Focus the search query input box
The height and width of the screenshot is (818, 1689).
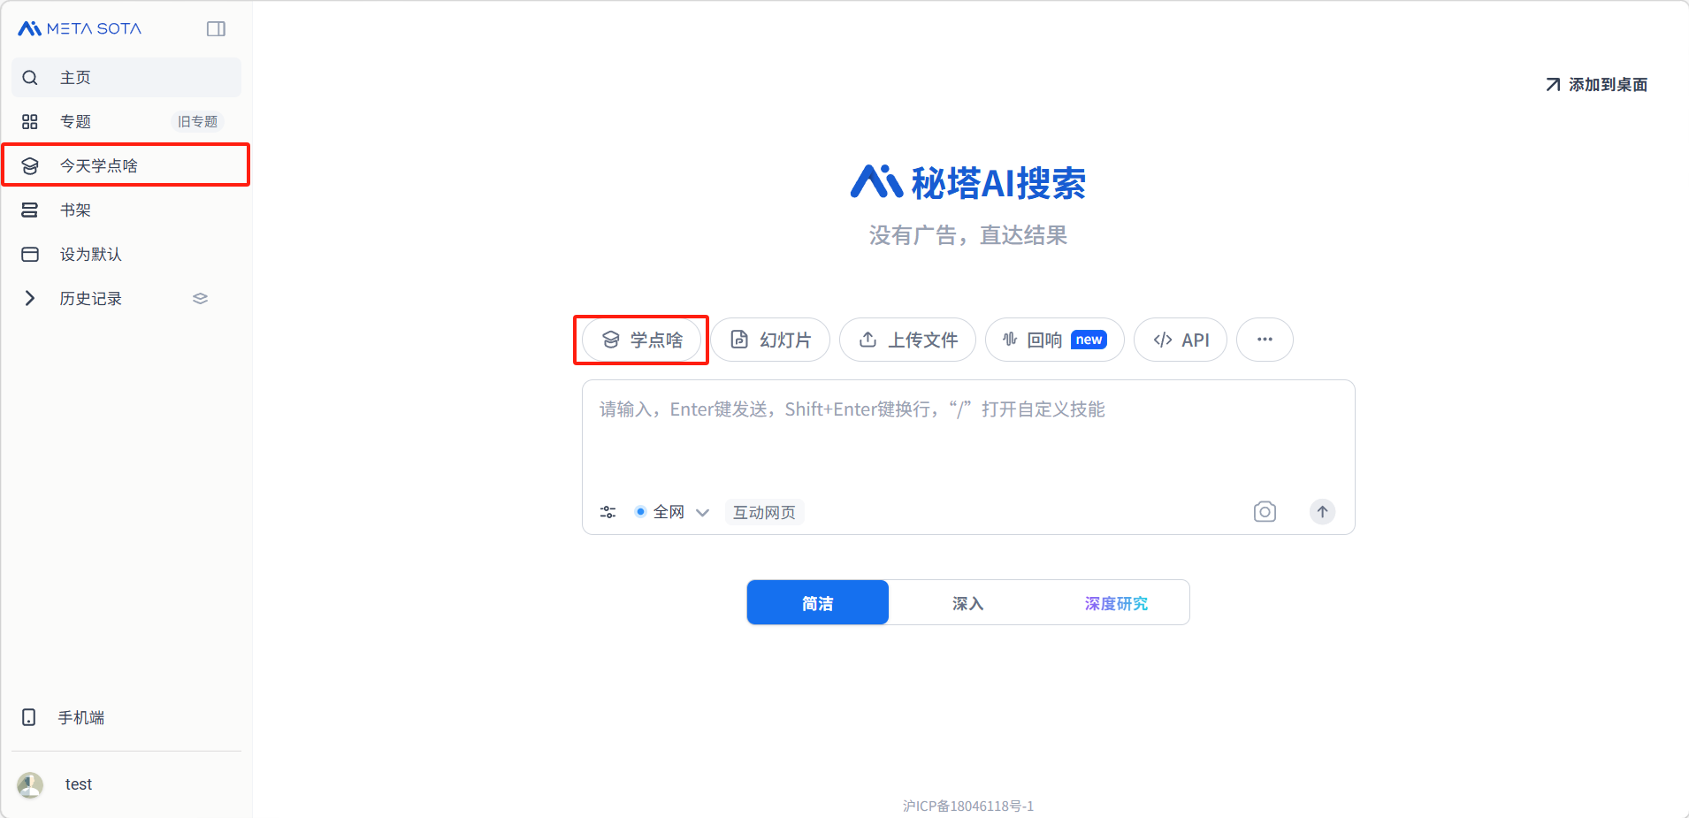[x=967, y=438]
